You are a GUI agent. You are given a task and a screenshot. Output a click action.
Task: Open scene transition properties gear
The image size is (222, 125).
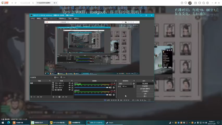[x=134, y=84]
